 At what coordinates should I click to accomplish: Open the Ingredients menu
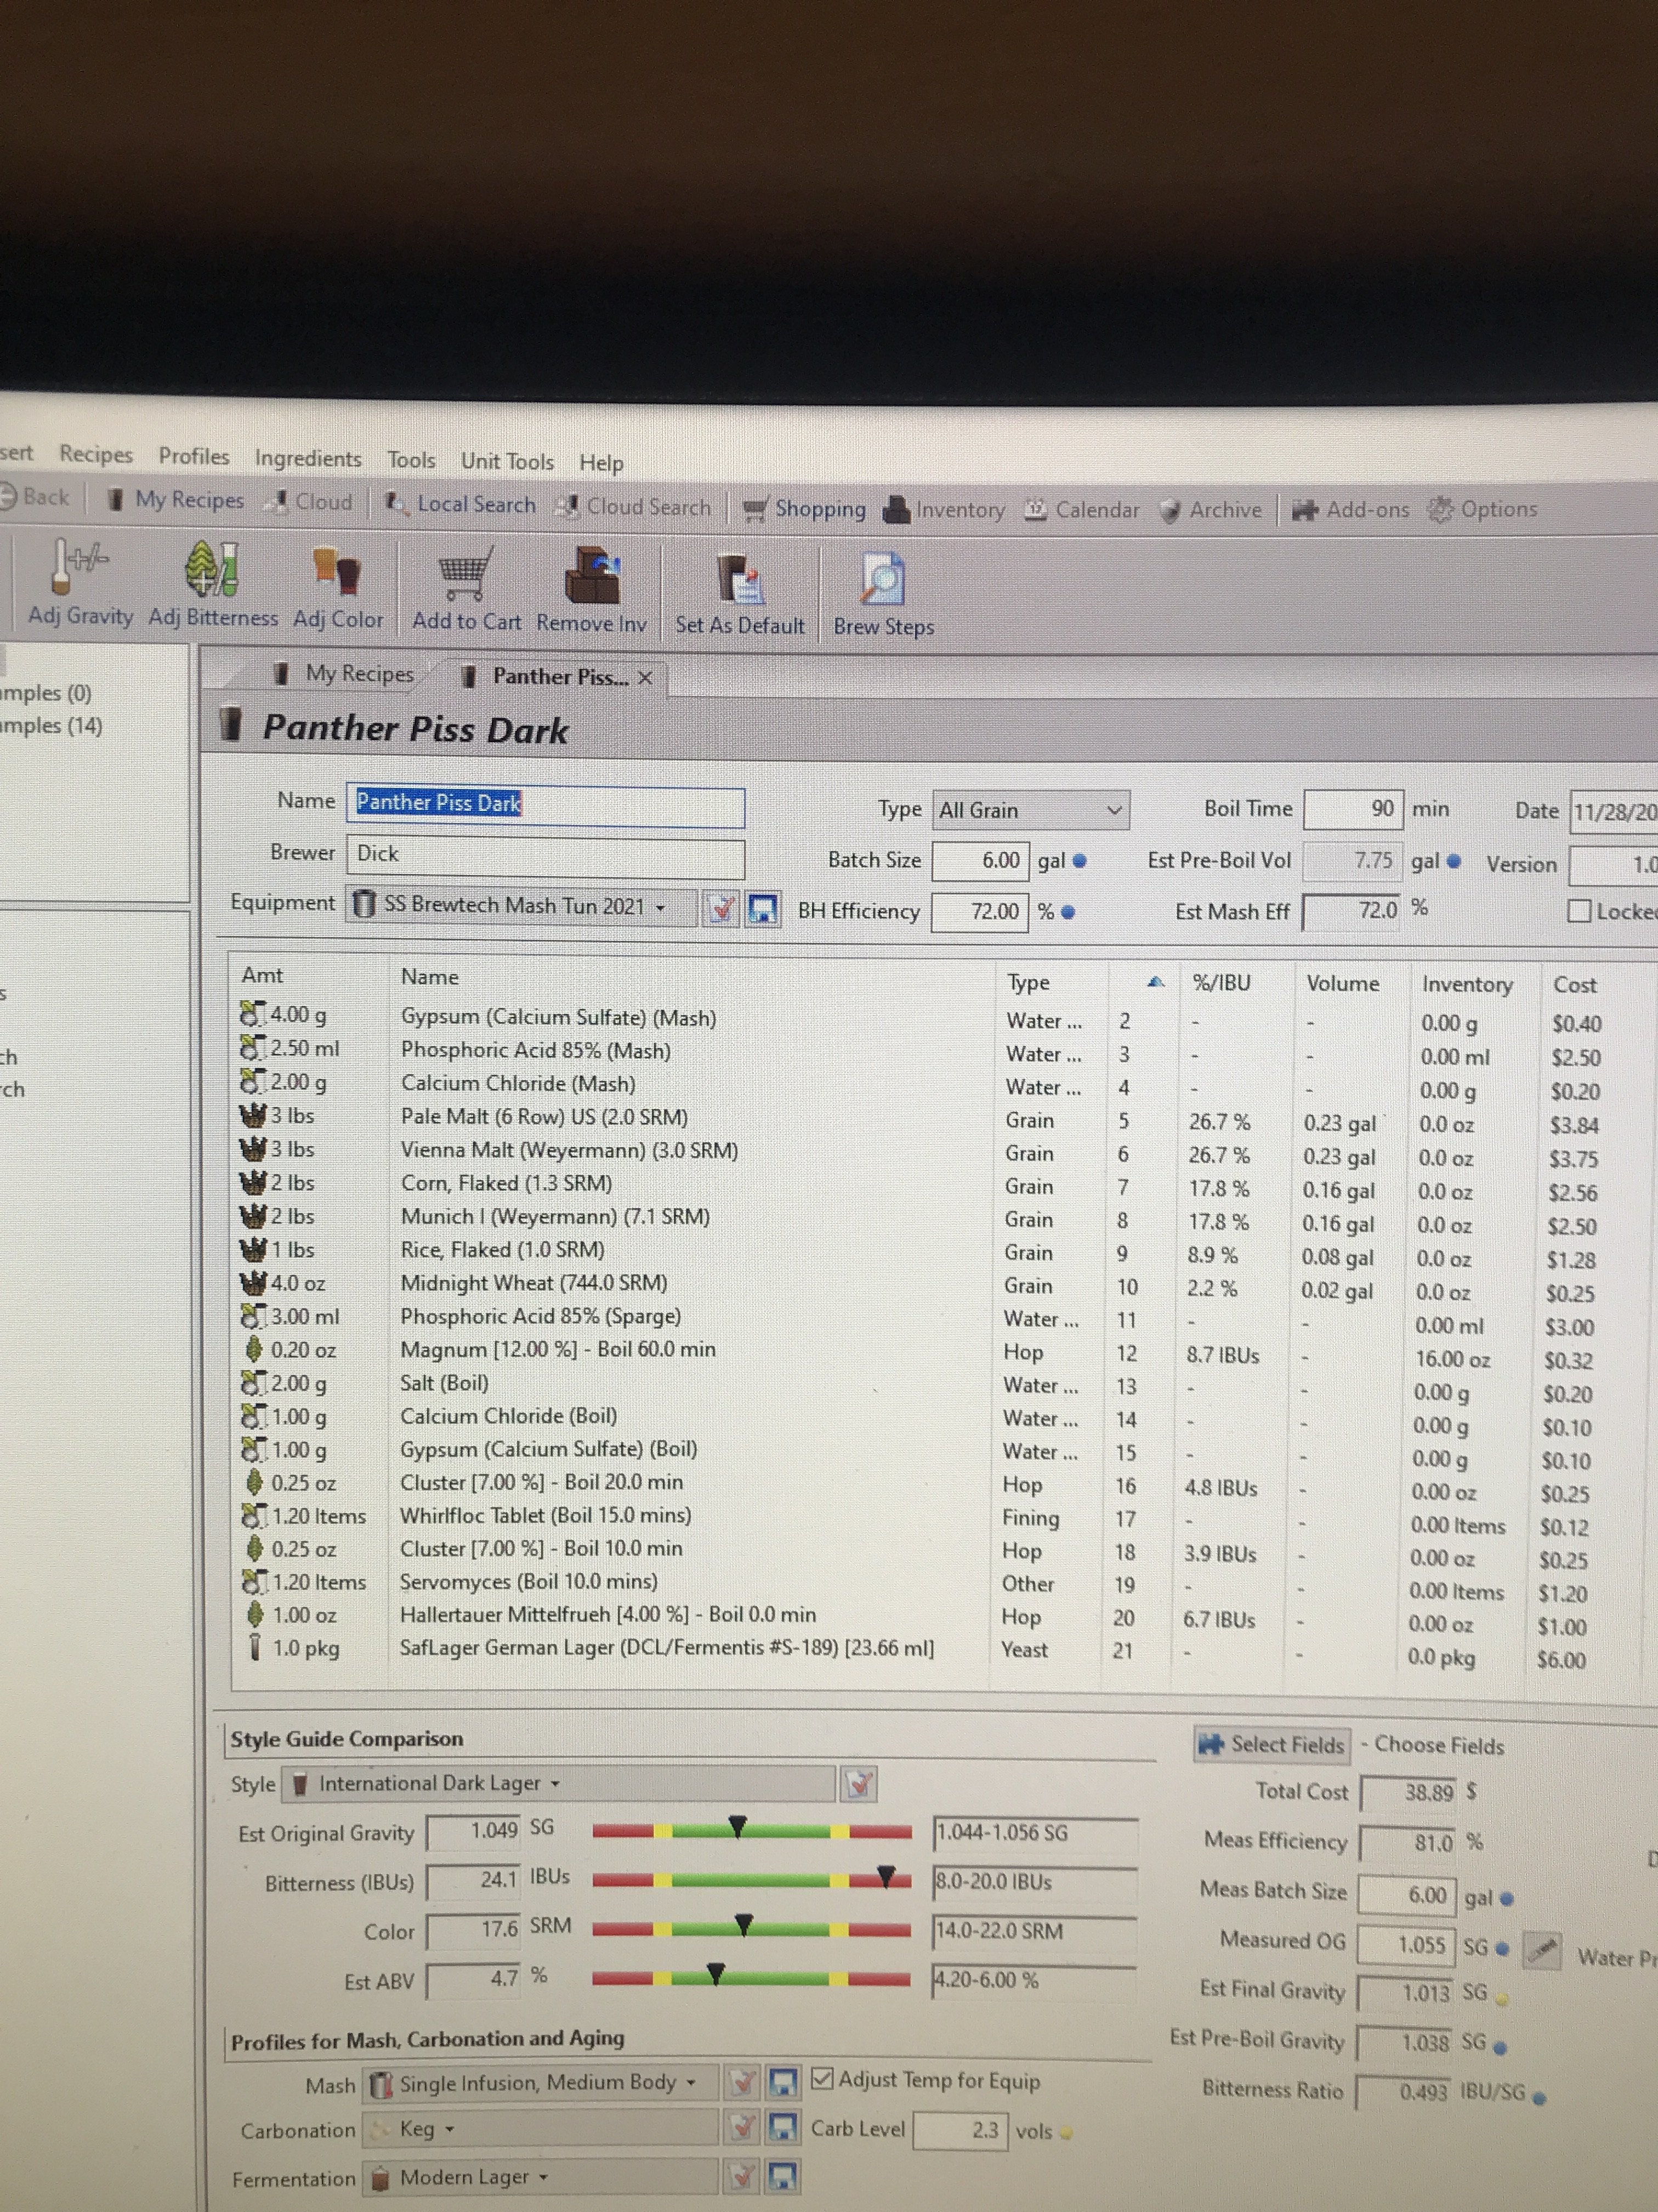[308, 458]
